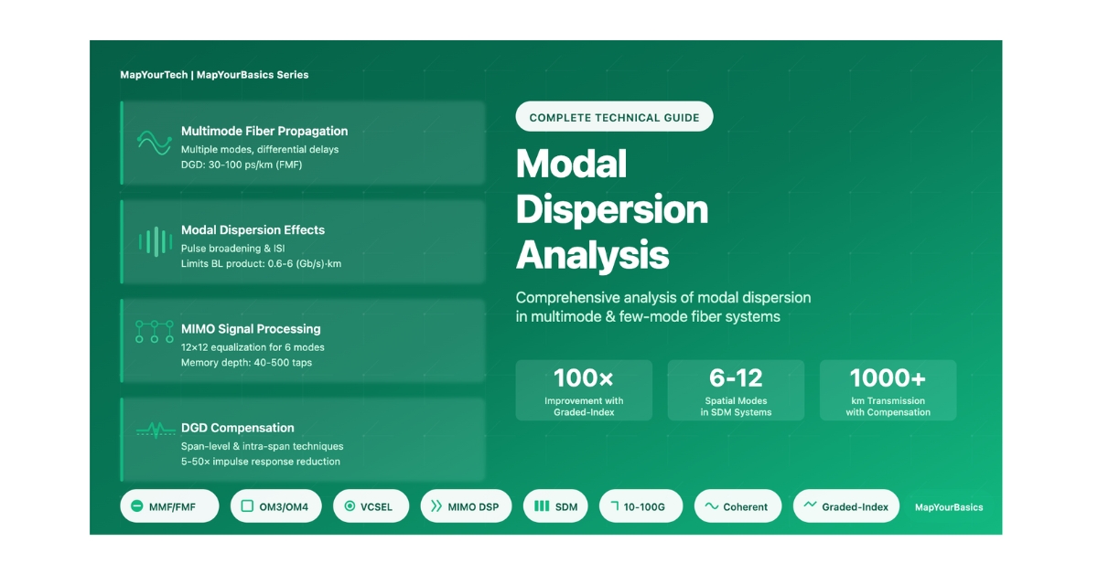1098x574 pixels.
Task: Click the node grid icon for MIMO Signal Processing
Action: pyautogui.click(x=154, y=332)
